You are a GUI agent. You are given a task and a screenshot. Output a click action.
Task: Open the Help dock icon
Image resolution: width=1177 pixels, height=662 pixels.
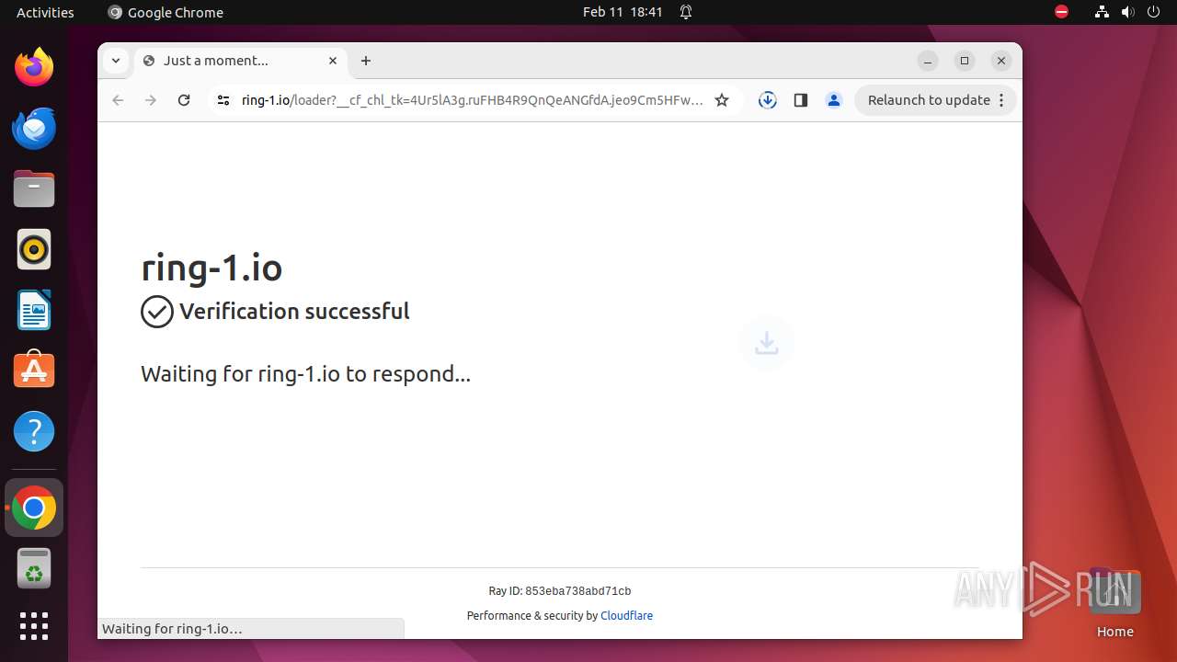(34, 431)
